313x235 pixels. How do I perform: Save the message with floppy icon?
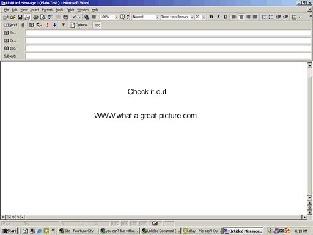click(x=20, y=17)
